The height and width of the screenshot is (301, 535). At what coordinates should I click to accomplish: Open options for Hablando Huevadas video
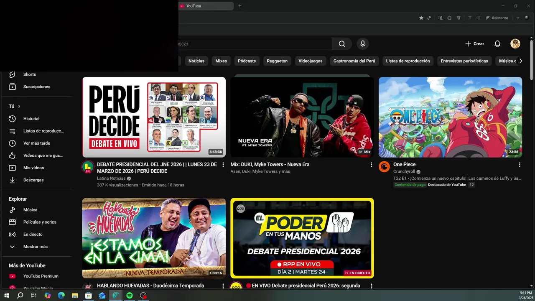(223, 286)
